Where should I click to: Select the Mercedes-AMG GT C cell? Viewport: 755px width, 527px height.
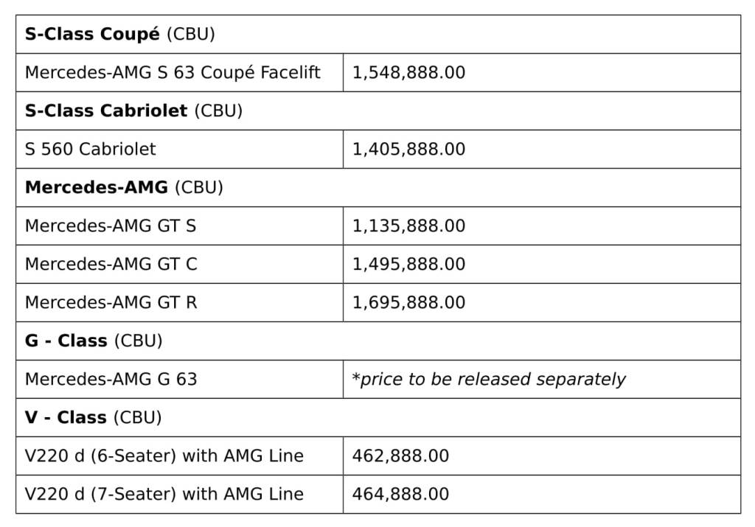pyautogui.click(x=111, y=264)
